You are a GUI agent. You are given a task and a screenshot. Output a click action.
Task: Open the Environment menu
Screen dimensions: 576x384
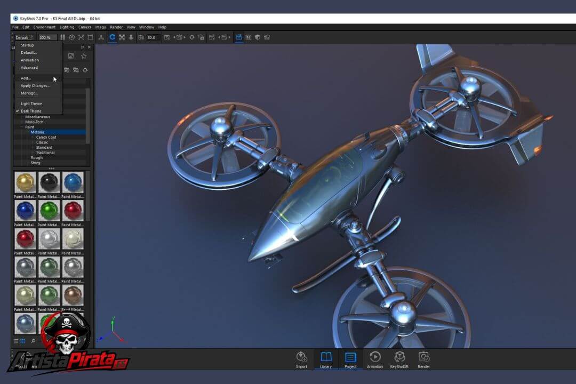click(x=44, y=27)
